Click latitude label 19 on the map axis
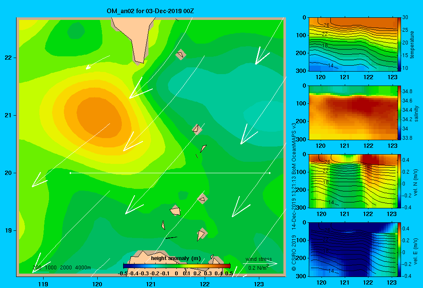423x288 pixels. coord(8,230)
